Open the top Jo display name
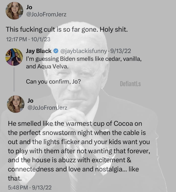 coord(29,8)
